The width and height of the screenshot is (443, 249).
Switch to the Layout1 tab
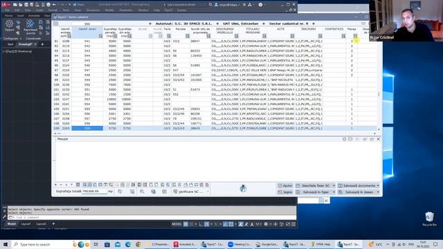click(26, 224)
